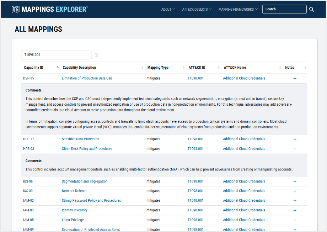Collapse the DSP-15 comments with minus icon
The image size is (327, 232).
pos(295,78)
